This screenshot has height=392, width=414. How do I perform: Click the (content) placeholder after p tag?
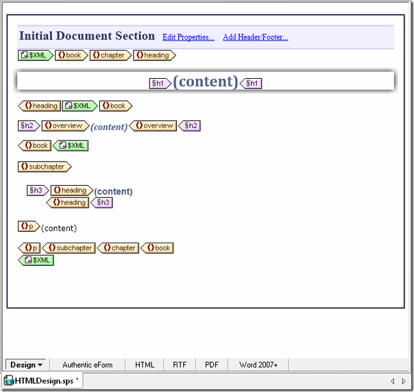tap(59, 228)
